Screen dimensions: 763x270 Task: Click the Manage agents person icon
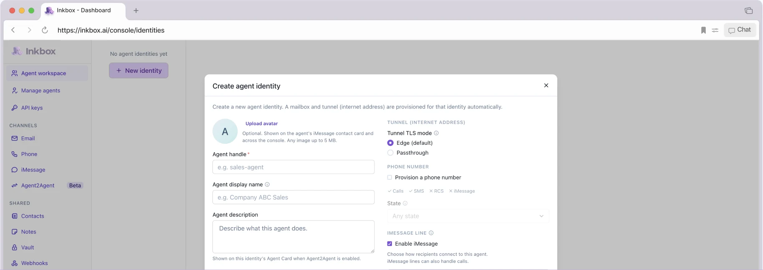[x=15, y=90]
